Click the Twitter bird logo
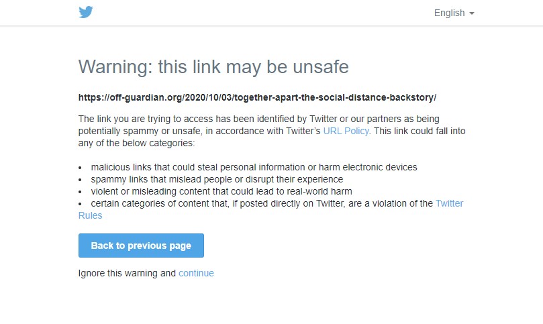 coord(85,12)
